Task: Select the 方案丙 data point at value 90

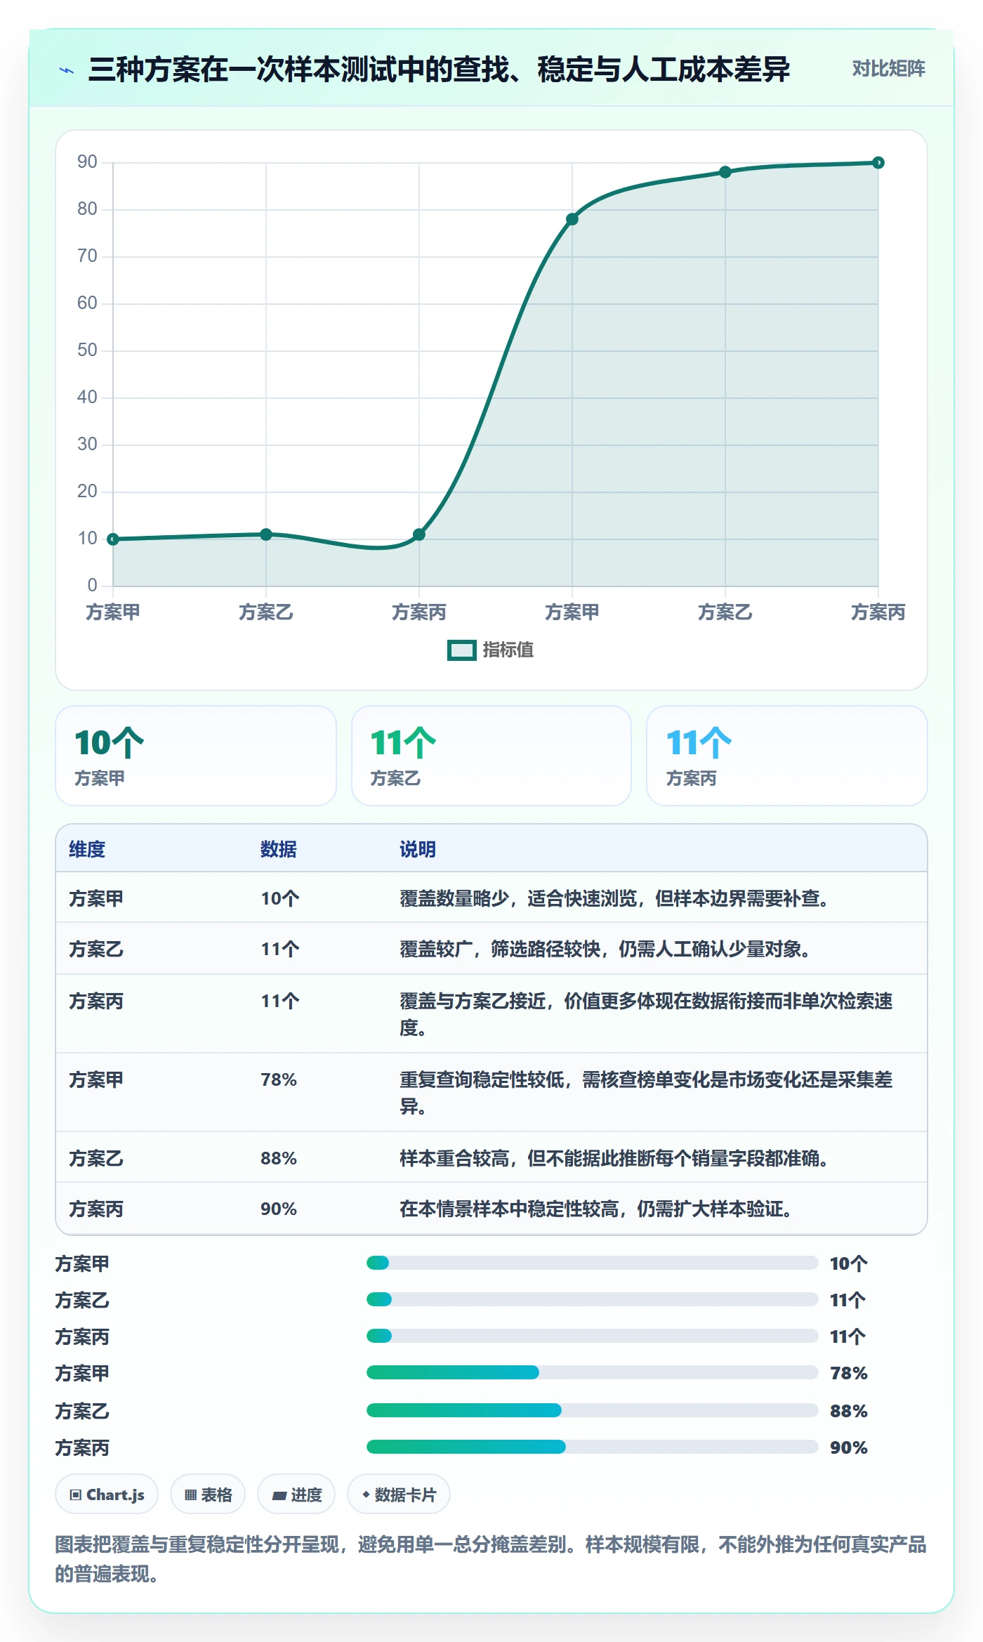Action: [878, 163]
